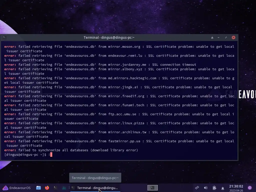Click 'ftp.acc.umu.se' in the output

pyautogui.click(x=122, y=114)
